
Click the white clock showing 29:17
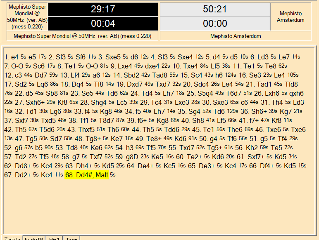coord(104,9)
